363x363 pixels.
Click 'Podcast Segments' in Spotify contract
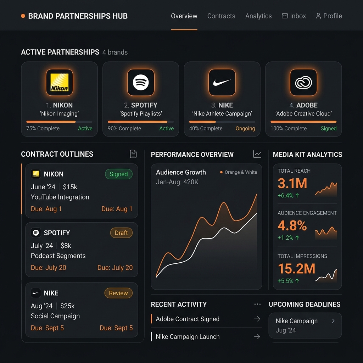tap(58, 256)
